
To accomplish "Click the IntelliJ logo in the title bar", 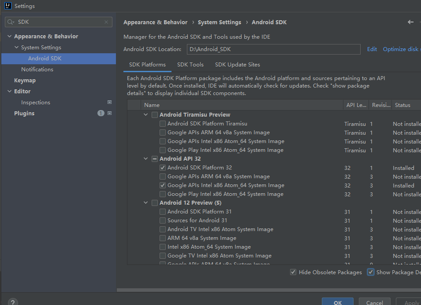I will (x=7, y=6).
